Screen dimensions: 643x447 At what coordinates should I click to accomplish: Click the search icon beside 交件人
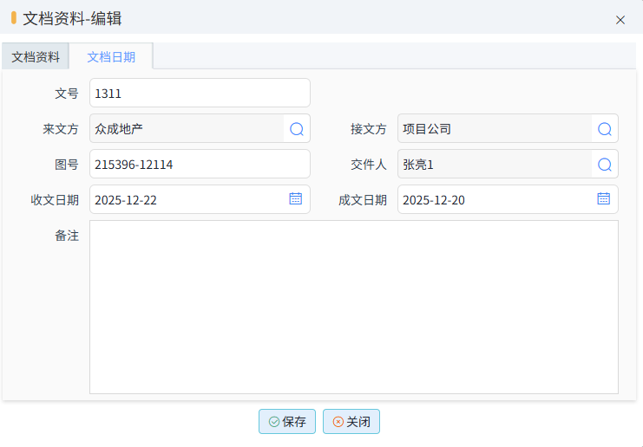click(x=604, y=165)
